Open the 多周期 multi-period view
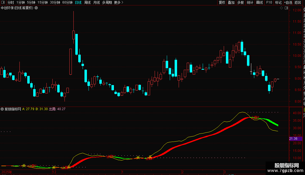Screen dimensions: 305x175 point(107,2)
